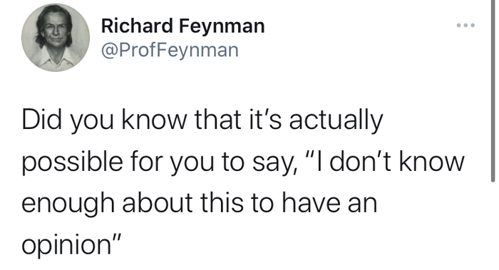The image size is (499, 270).
Task: Click the tweet line starting "possible for you"
Action: [x=243, y=162]
